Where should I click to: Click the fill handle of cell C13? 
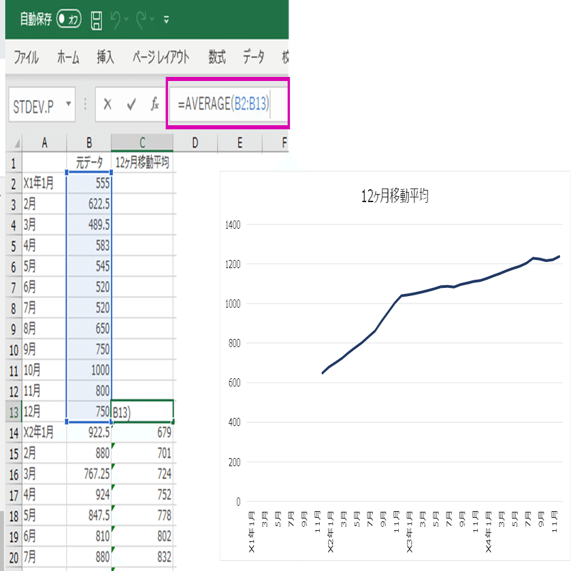173,422
